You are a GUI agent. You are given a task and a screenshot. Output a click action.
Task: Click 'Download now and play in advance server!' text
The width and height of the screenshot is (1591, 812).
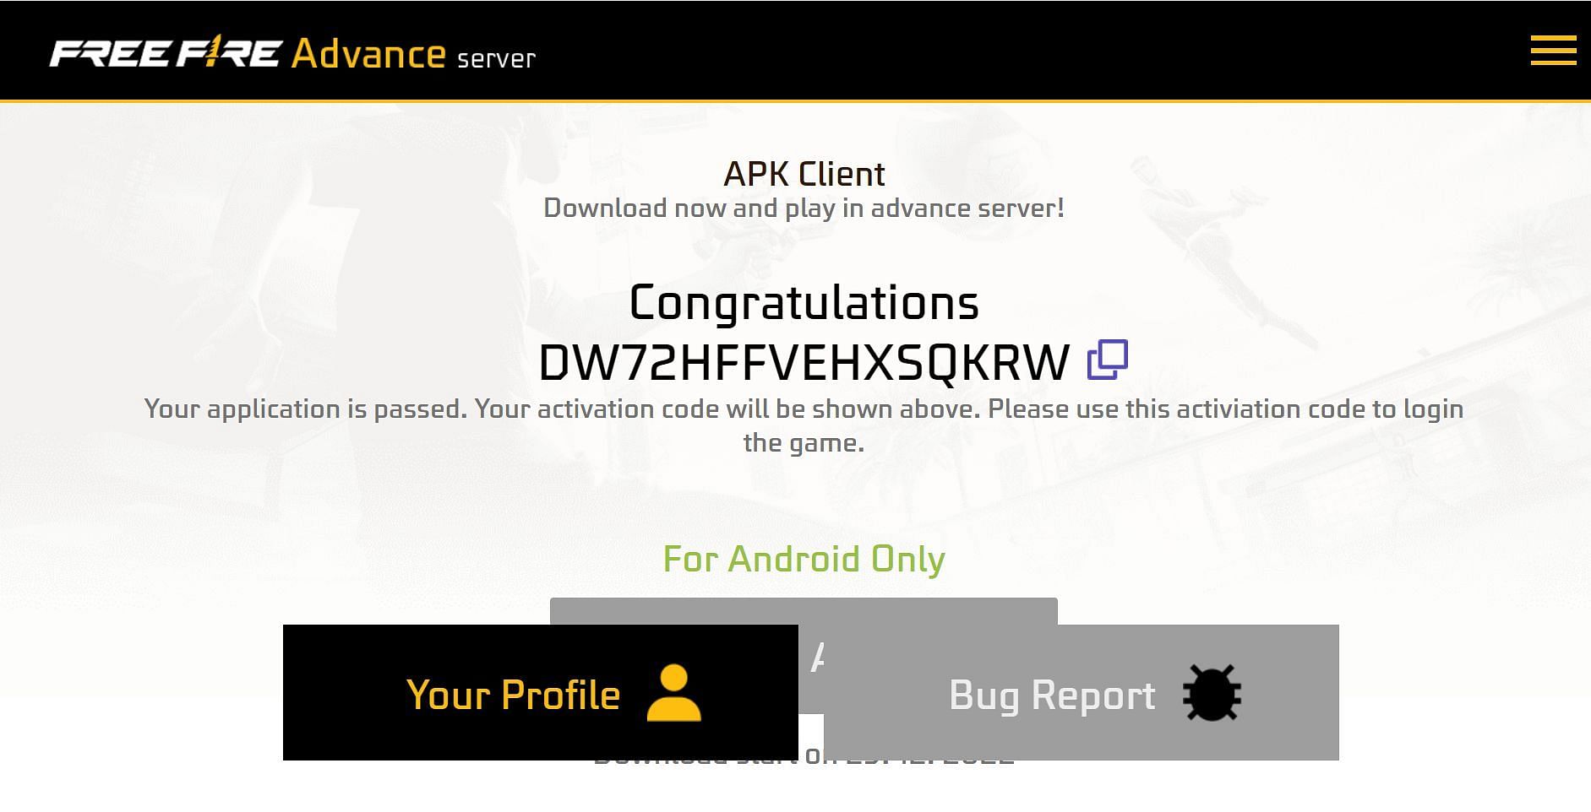click(x=804, y=208)
